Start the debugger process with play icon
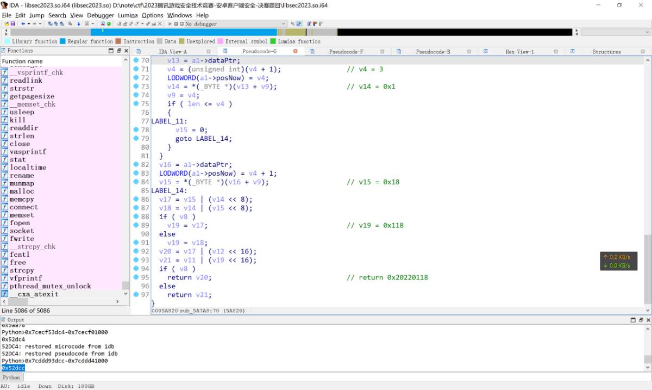652x390 pixels. [171, 24]
